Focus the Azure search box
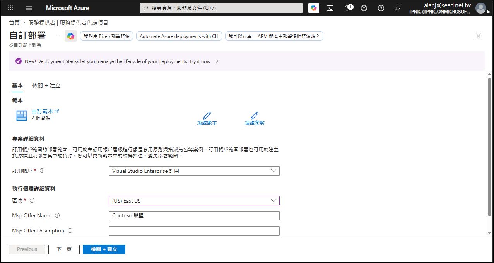Screen dimensions: 494x263 (x=221, y=8)
